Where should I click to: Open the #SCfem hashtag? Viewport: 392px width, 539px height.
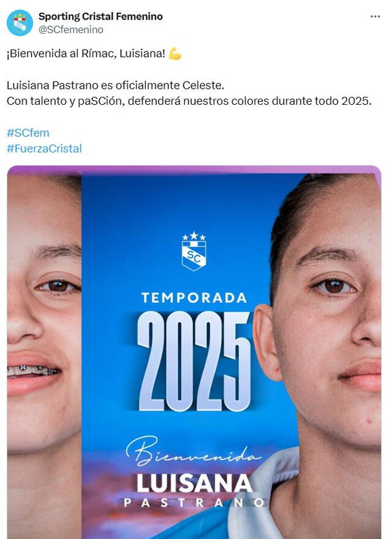point(28,133)
